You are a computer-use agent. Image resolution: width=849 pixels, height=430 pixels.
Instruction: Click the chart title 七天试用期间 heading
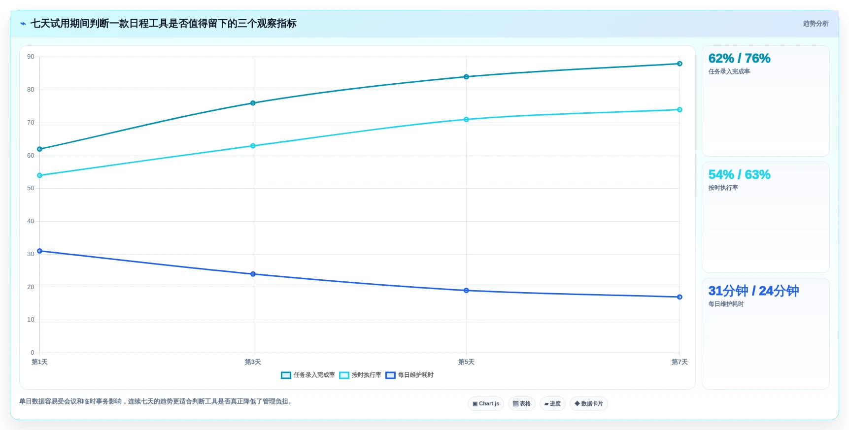(164, 24)
